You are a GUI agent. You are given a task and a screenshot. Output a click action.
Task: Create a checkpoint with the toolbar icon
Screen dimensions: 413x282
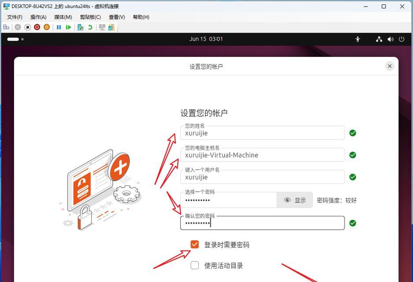(x=80, y=27)
